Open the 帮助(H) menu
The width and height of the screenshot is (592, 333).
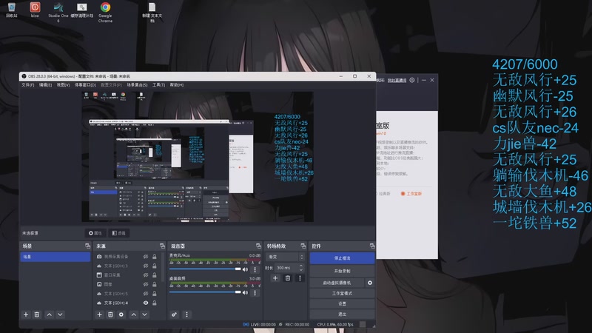coord(177,85)
